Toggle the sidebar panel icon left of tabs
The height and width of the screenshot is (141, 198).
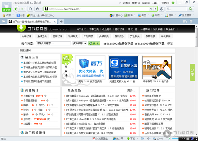pyautogui.click(x=4, y=21)
